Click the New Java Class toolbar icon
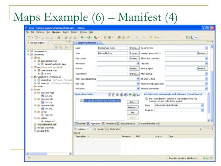 coord(109,37)
